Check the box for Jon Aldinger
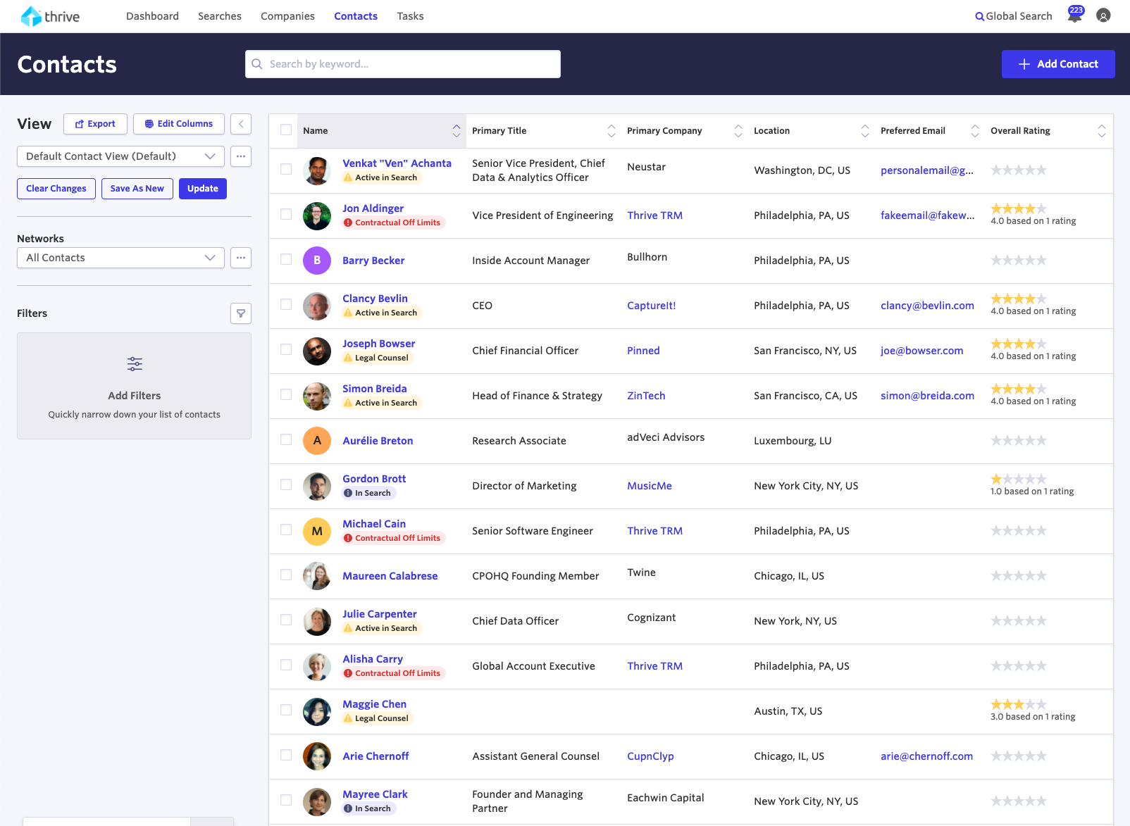The height and width of the screenshot is (826, 1130). click(286, 214)
